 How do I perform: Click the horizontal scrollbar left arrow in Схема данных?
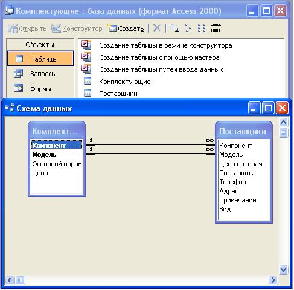click(x=10, y=280)
